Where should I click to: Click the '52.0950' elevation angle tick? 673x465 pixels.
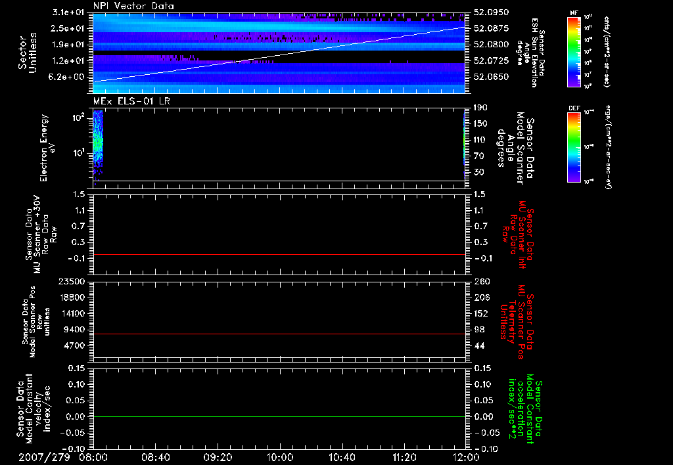pyautogui.click(x=492, y=12)
